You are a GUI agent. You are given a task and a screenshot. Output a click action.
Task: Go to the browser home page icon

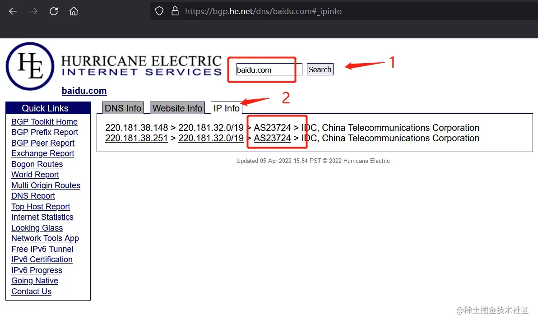pyautogui.click(x=74, y=11)
